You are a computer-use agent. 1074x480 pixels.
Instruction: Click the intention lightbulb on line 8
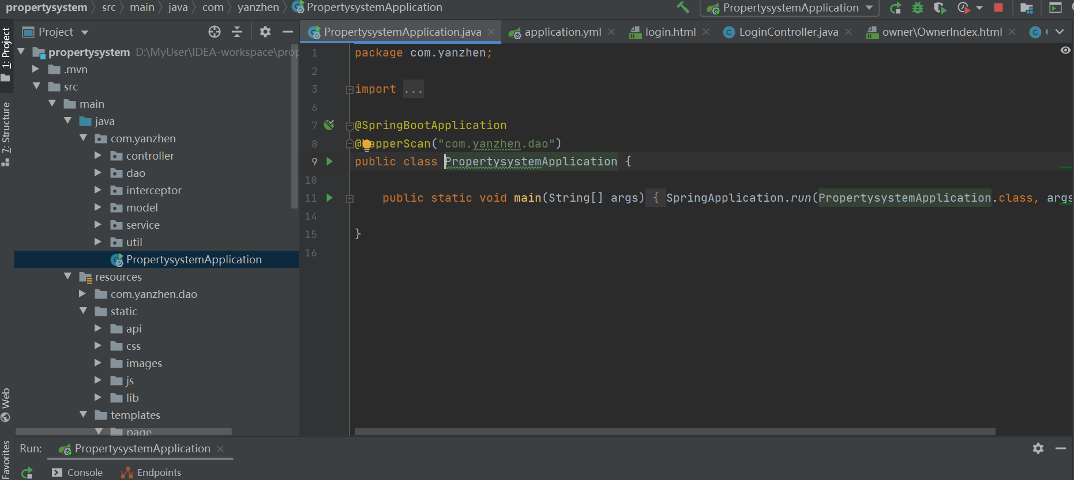point(366,144)
